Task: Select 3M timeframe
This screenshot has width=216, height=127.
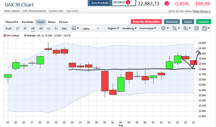Action: [x=41, y=28]
